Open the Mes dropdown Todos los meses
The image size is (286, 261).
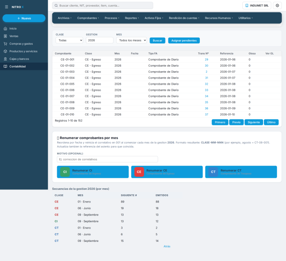tap(132, 40)
